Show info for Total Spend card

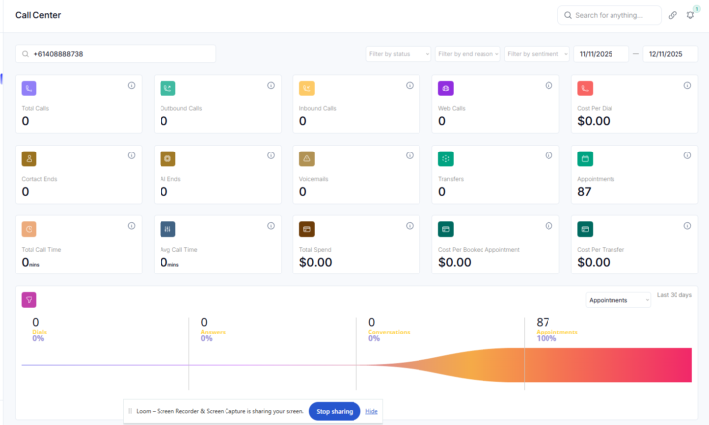coord(410,226)
